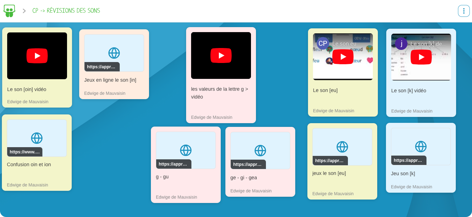This screenshot has height=217, width=472.
Task: Click "Edwige de Mauvaisin" under "Le son [oin] vidéo"
Action: (27, 102)
